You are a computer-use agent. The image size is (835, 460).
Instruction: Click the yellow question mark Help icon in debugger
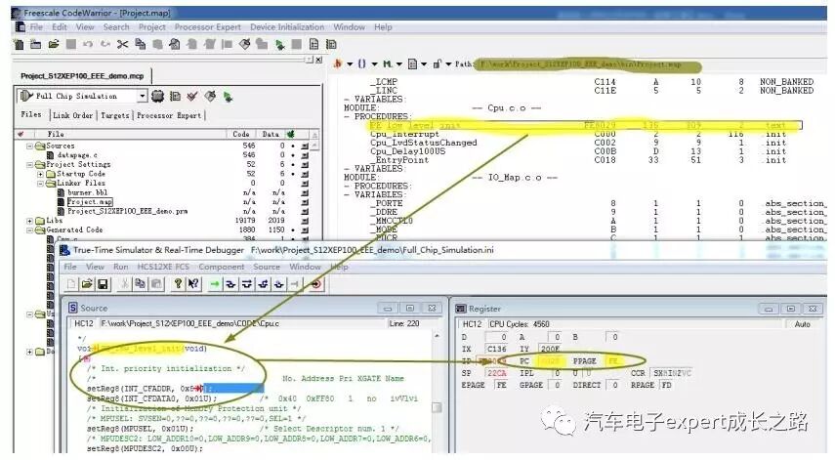[178, 284]
